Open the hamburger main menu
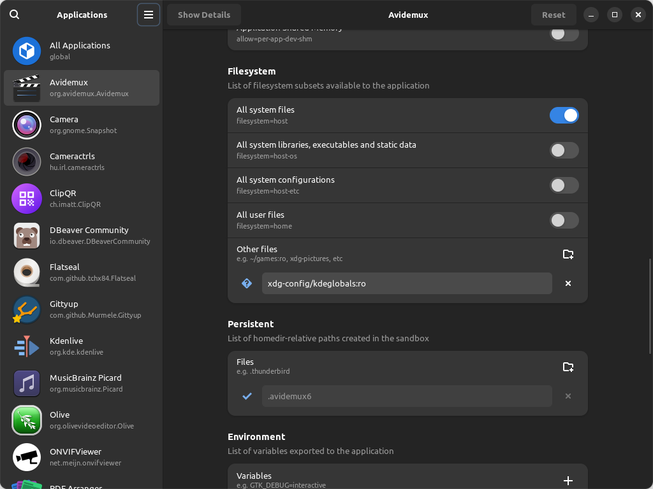 pos(149,15)
